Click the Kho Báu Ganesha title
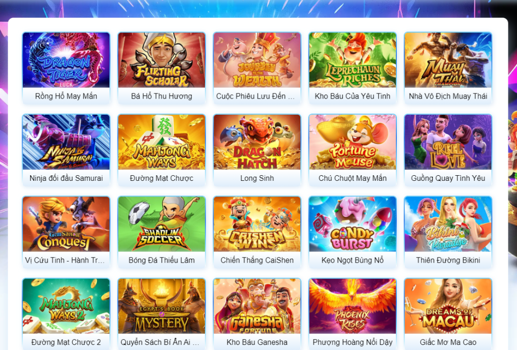This screenshot has height=350, width=517. (257, 342)
